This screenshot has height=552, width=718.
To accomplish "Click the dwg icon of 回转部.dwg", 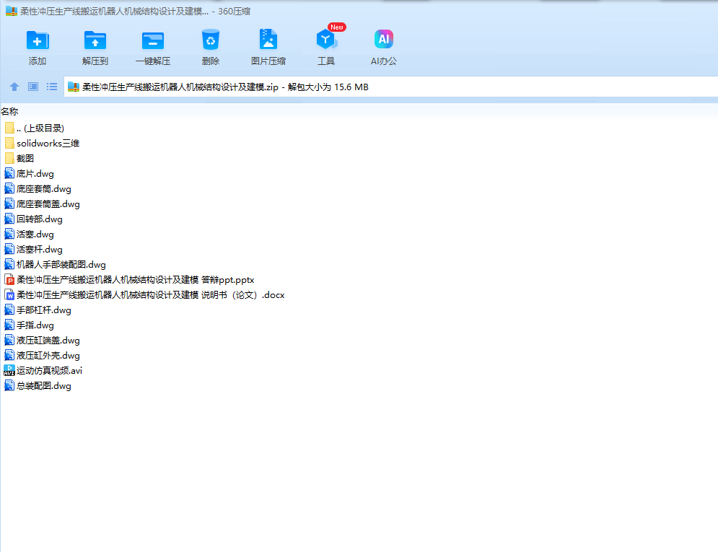I will click(x=9, y=219).
